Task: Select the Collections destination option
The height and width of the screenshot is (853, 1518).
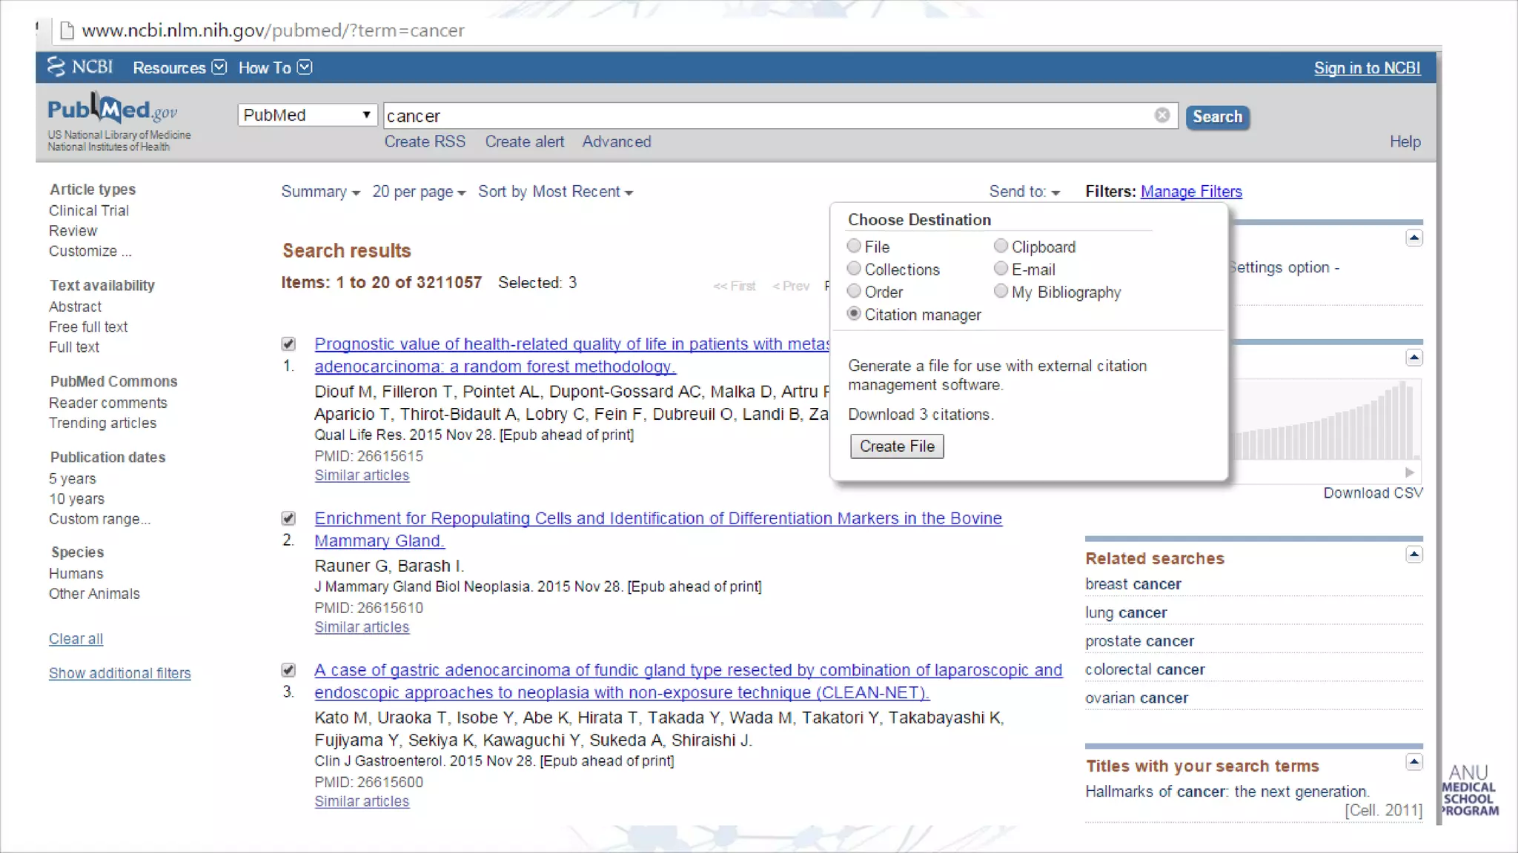Action: [x=854, y=269]
